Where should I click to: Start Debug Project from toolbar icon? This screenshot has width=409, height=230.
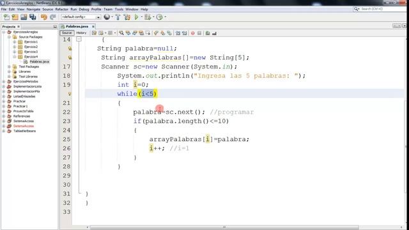coord(148,17)
